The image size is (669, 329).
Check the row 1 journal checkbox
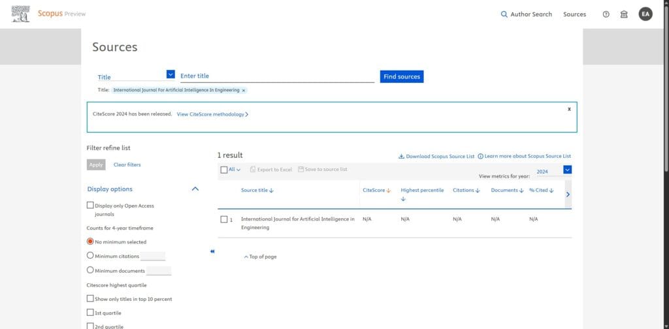[223, 219]
